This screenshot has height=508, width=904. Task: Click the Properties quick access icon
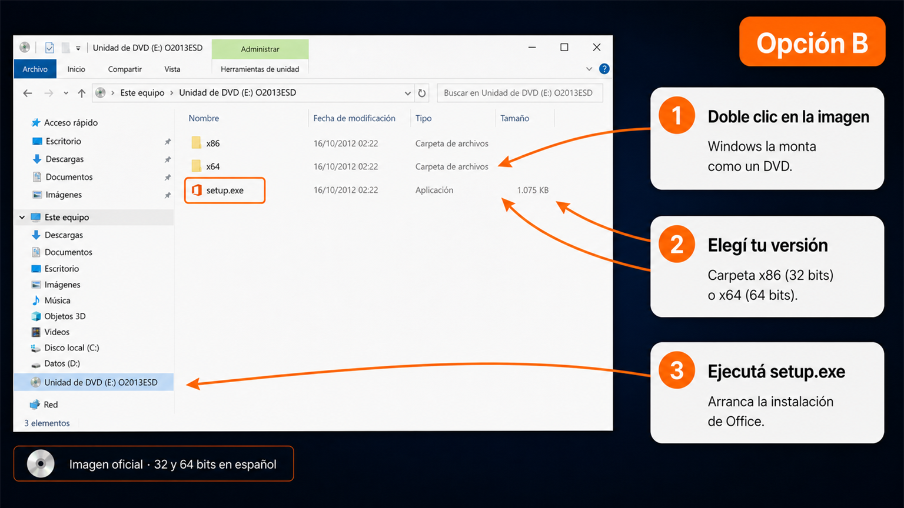click(49, 48)
